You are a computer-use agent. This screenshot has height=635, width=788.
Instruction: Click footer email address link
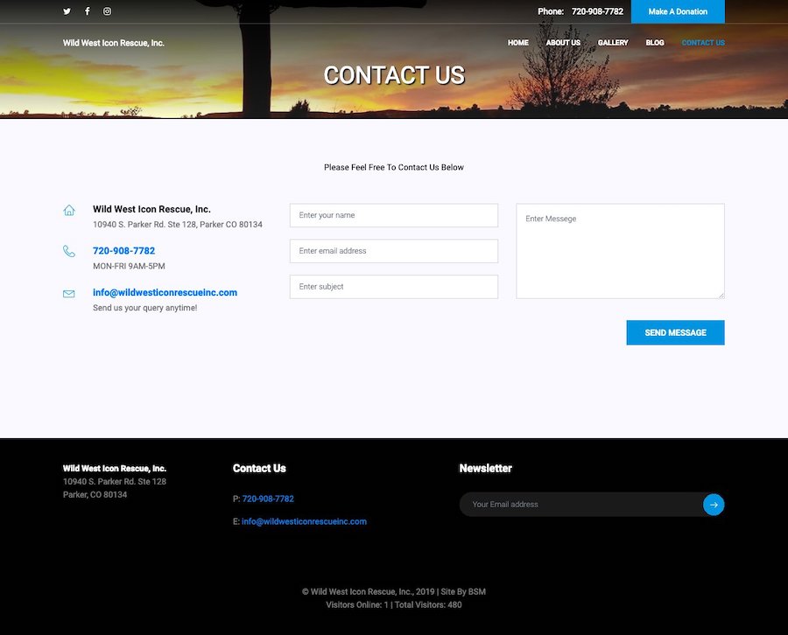(x=304, y=521)
